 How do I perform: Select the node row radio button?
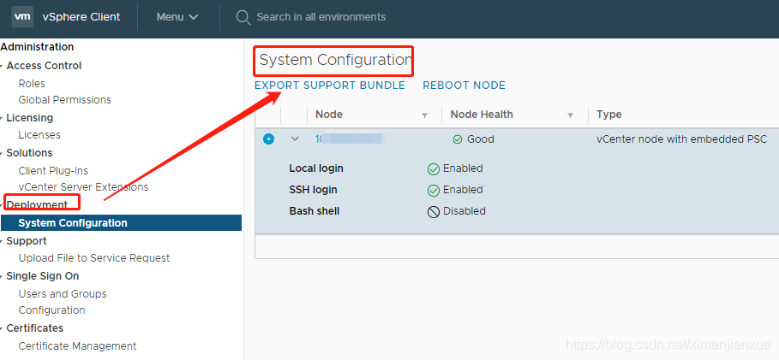pyautogui.click(x=268, y=139)
